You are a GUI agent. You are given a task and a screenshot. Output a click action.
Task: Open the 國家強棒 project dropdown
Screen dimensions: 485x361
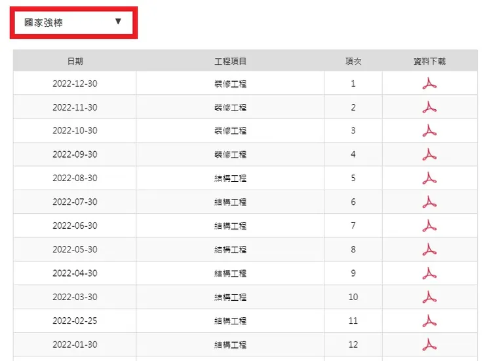tap(73, 23)
